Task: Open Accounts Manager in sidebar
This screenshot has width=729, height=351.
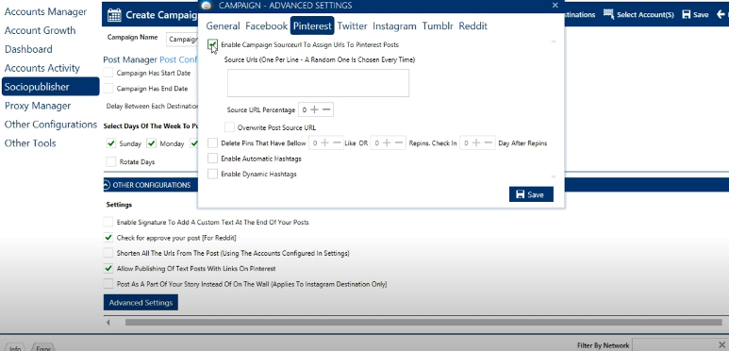Action: click(x=45, y=11)
